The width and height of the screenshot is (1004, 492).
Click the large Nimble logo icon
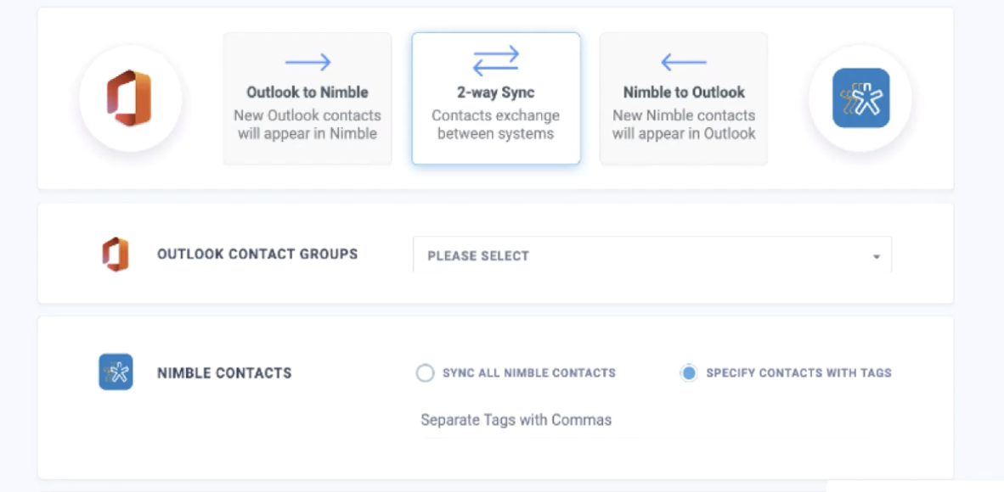click(x=860, y=98)
